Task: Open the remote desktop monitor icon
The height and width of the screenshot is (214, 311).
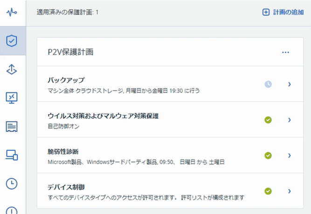Action: [12, 98]
